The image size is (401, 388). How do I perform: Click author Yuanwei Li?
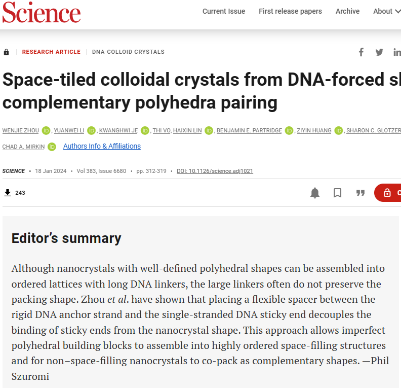pyautogui.click(x=69, y=131)
